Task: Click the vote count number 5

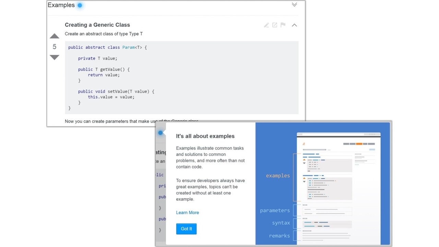Action: [x=55, y=47]
